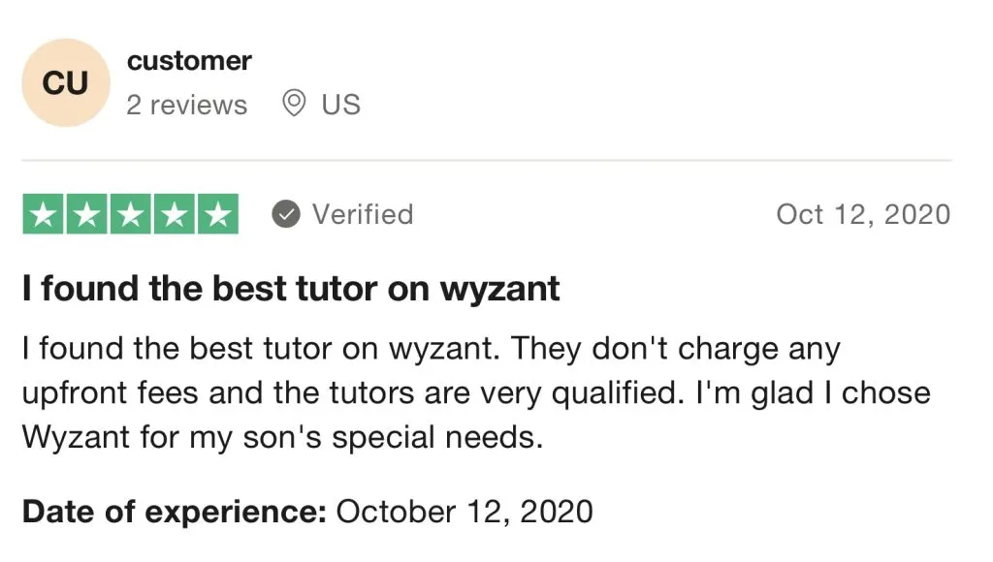Click the "Verified" label text
This screenshot has width=993, height=562.
(362, 214)
